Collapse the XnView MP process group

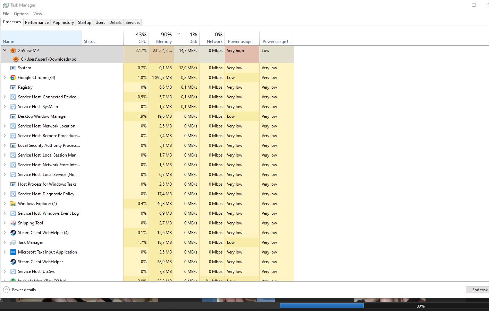tap(5, 51)
